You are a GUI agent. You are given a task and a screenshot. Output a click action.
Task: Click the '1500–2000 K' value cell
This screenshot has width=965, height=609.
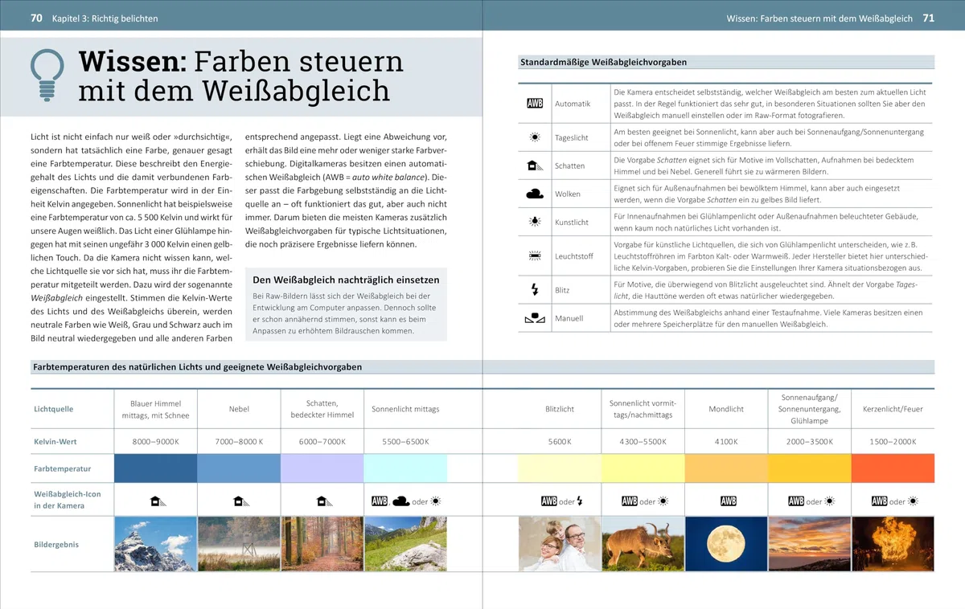(893, 442)
